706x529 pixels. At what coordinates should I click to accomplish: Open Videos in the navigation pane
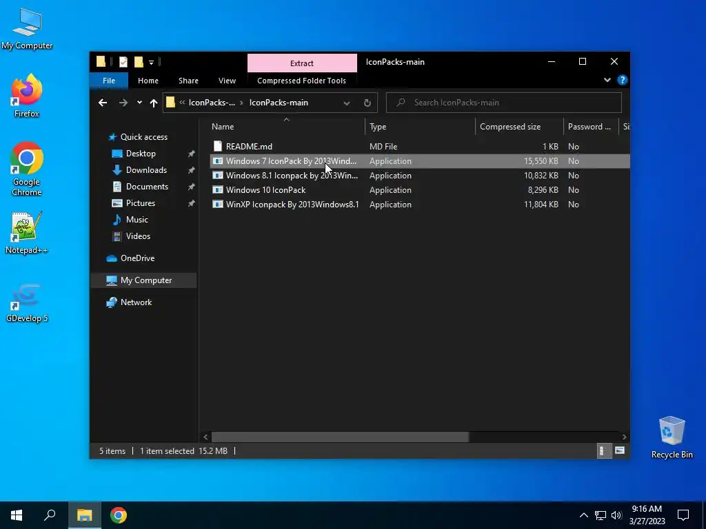138,236
